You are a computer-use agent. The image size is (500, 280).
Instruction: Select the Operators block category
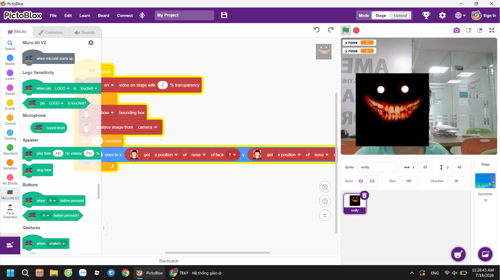click(x=10, y=149)
